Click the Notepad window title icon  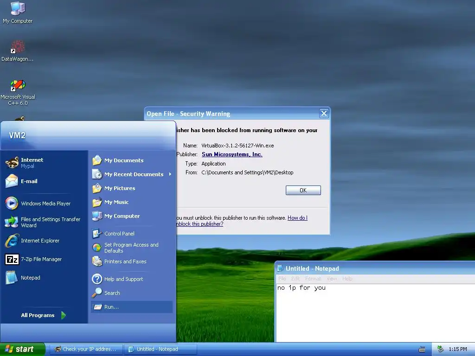tap(280, 268)
